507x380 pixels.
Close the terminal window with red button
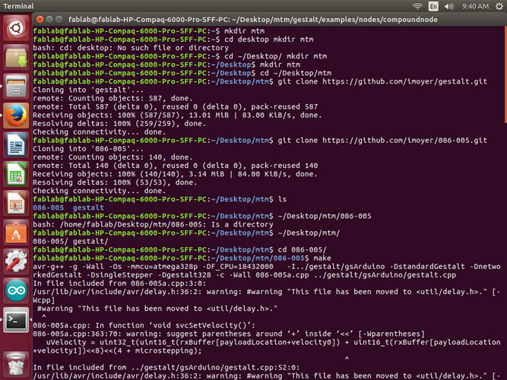[40, 19]
